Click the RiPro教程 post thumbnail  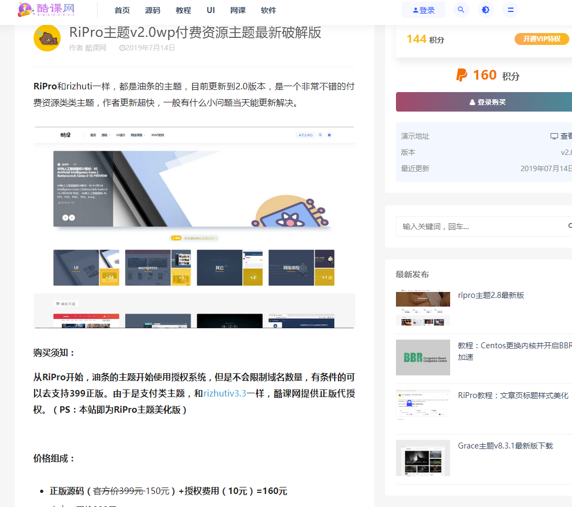(x=423, y=405)
